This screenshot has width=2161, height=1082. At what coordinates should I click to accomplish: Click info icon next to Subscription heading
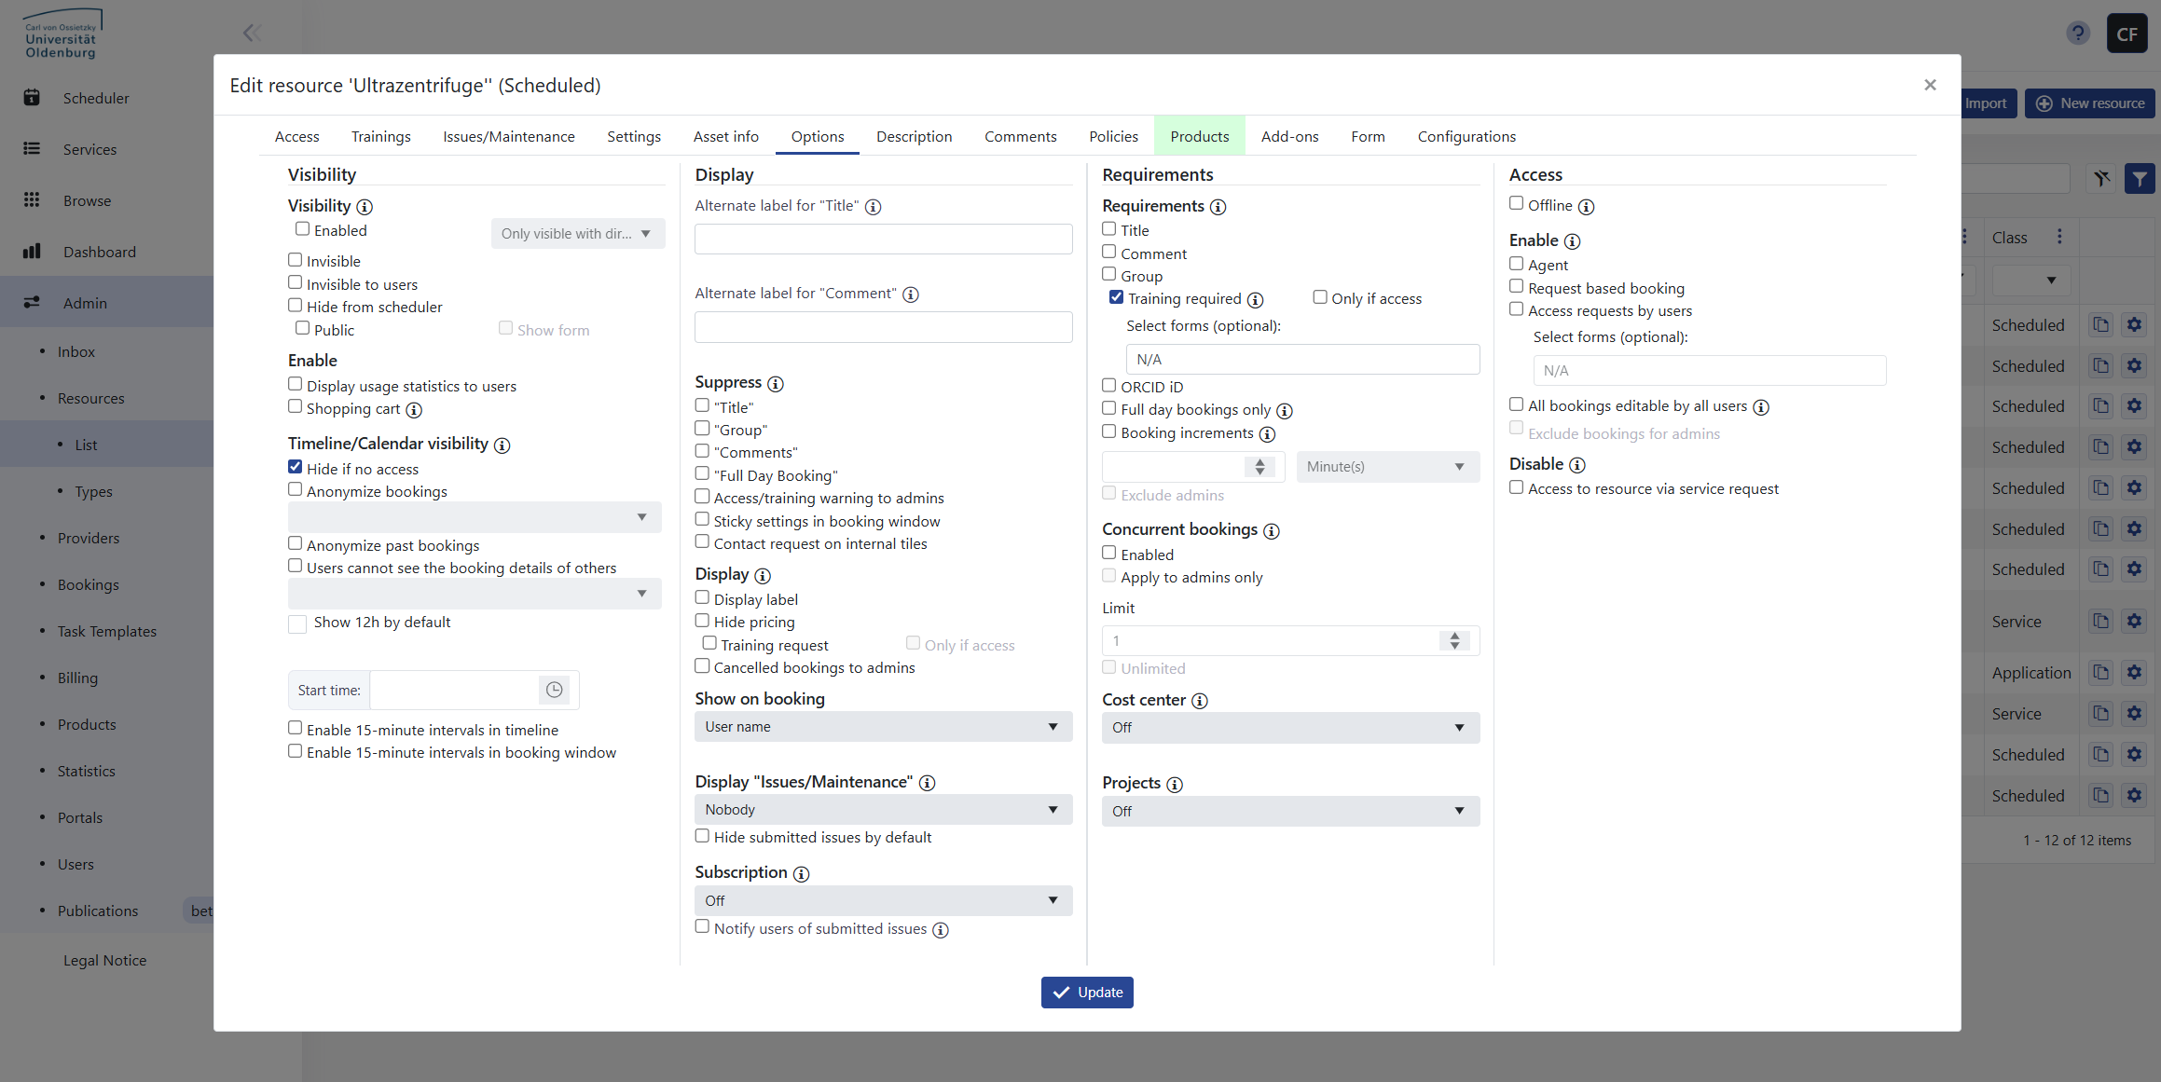click(801, 874)
